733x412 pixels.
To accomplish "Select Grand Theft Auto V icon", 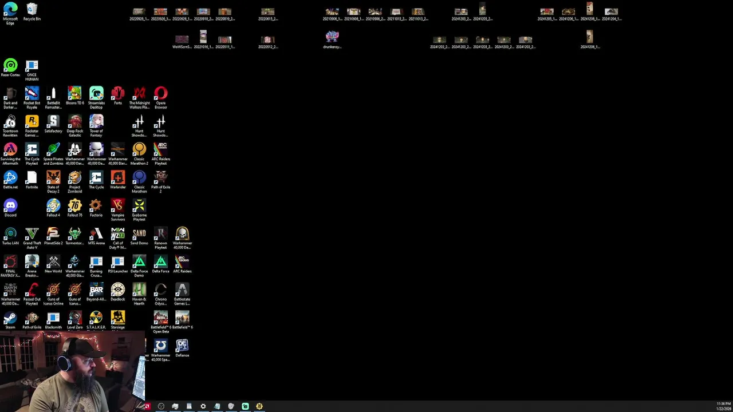I will click(x=32, y=238).
